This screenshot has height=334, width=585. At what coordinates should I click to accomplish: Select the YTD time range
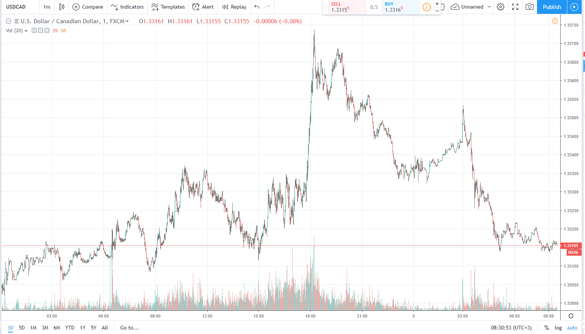(70, 328)
